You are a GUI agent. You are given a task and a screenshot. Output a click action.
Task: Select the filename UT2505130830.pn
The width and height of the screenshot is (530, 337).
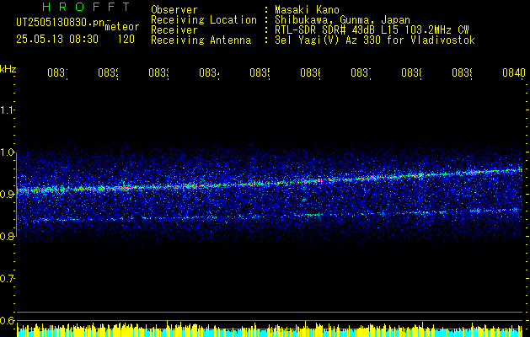[x=60, y=23]
